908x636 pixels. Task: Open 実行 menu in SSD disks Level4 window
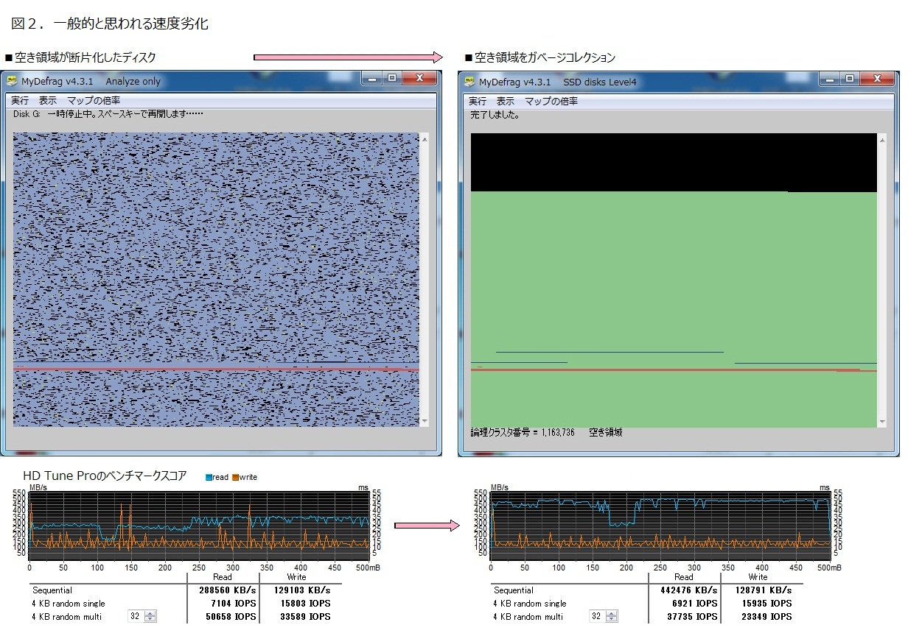point(478,102)
